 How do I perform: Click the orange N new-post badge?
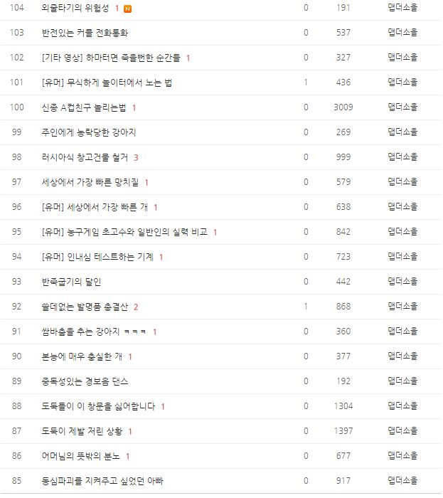(127, 9)
